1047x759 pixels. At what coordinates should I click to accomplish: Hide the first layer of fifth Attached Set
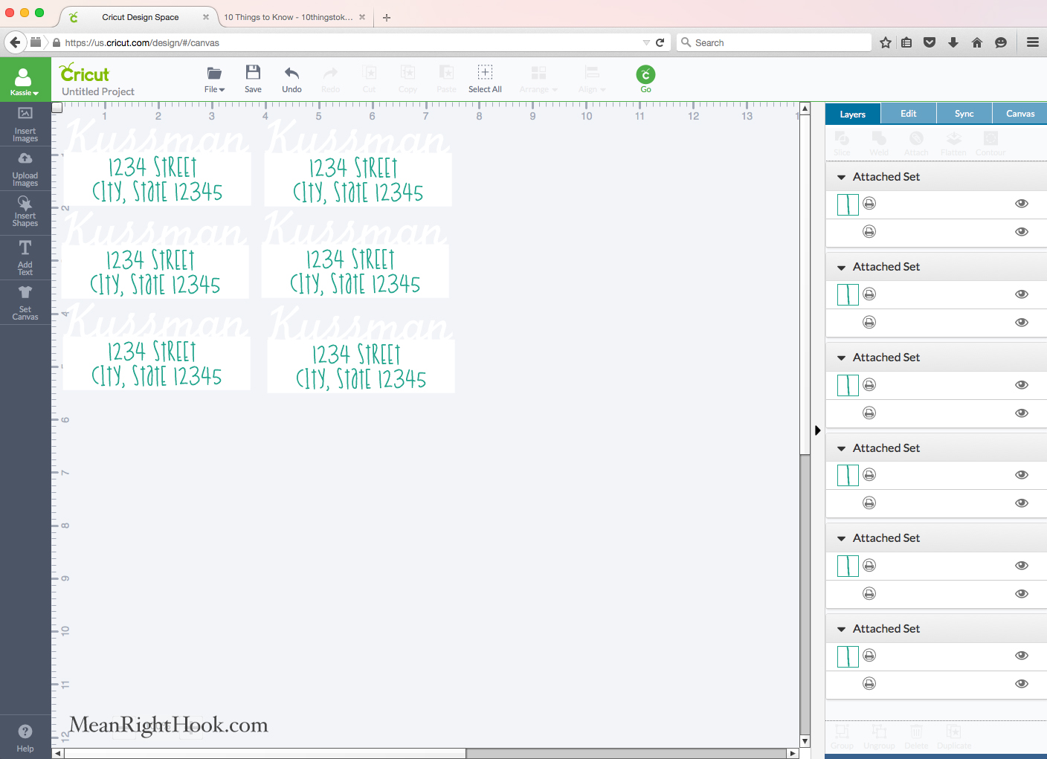point(1022,566)
